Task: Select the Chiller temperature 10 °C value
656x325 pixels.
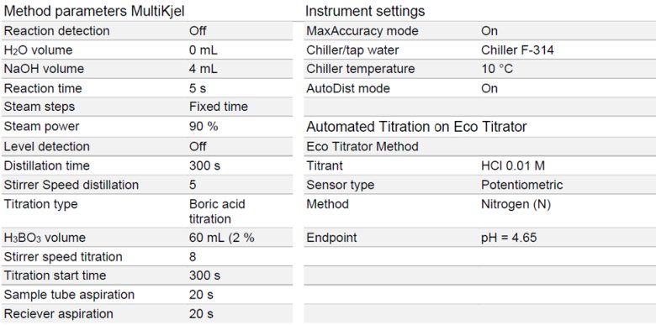Action: [497, 69]
